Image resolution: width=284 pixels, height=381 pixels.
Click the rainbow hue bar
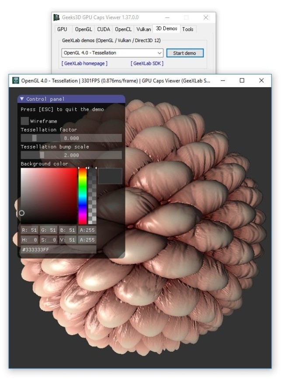tap(82, 196)
